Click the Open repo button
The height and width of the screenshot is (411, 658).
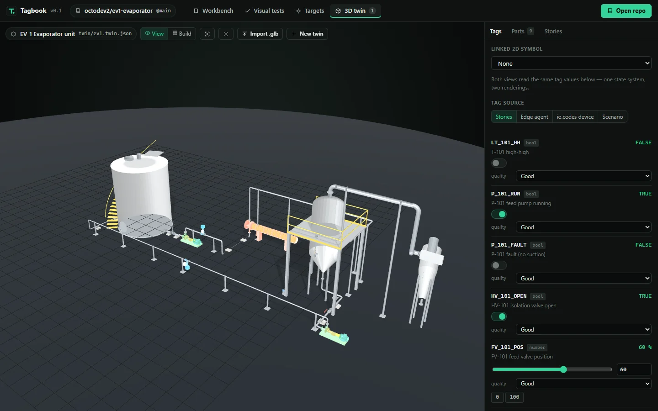pos(626,11)
